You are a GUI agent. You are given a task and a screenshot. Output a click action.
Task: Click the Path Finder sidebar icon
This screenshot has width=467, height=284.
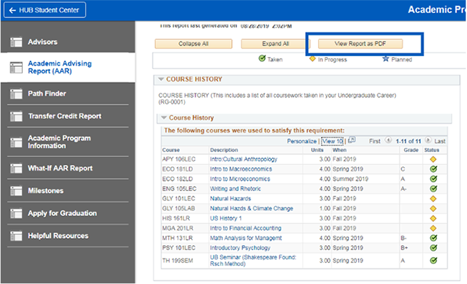pyautogui.click(x=16, y=93)
